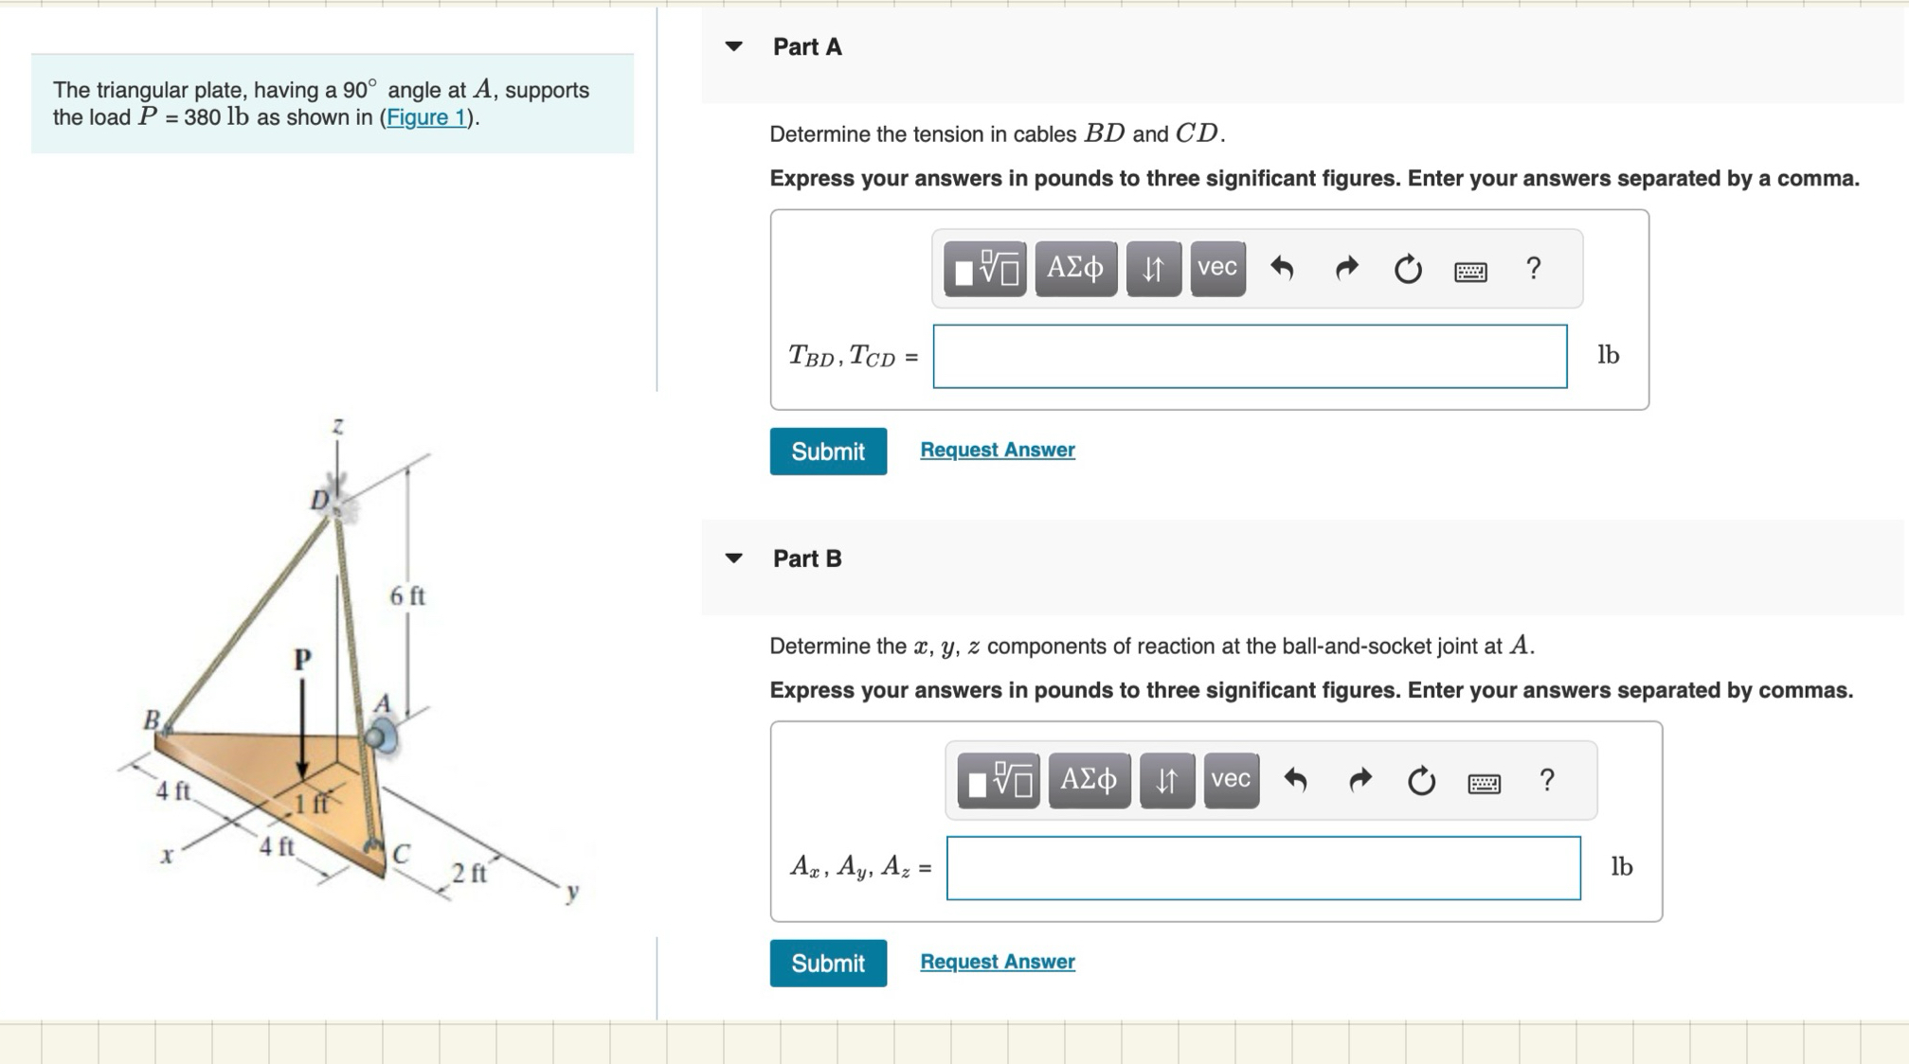1909x1064 pixels.
Task: Select the ΑΣφ symbols icon in Part B
Action: pyautogui.click(x=1090, y=781)
